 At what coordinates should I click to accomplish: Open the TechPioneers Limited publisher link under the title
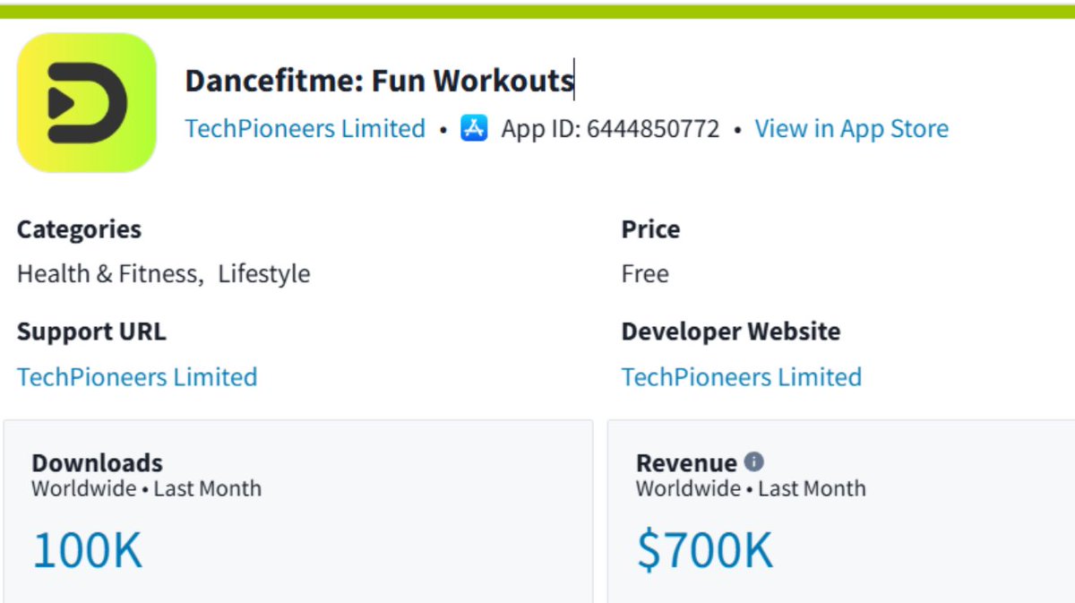305,129
